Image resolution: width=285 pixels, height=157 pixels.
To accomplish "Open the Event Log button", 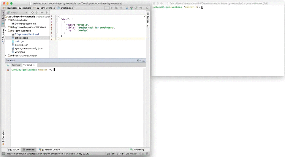I will [x=137, y=150].
